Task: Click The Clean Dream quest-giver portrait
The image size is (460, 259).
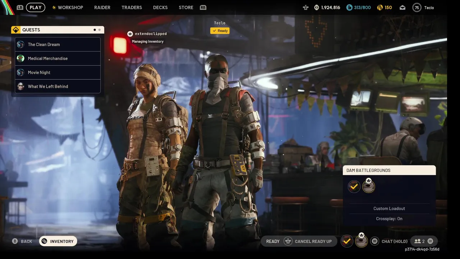Action: coord(20,44)
